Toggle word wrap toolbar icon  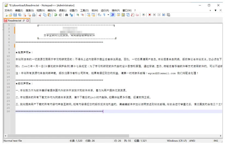point(99,15)
